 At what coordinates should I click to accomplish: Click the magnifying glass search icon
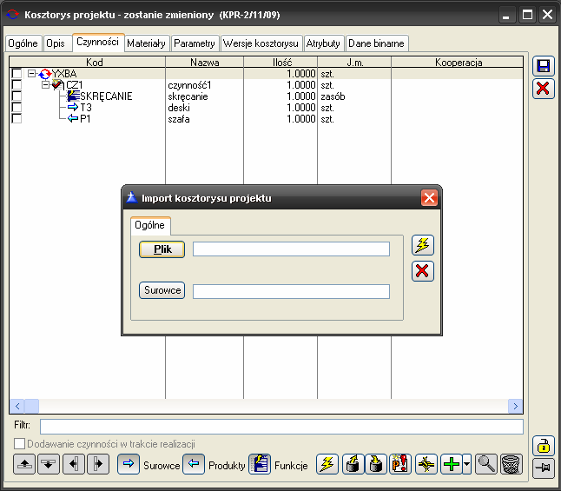click(486, 464)
